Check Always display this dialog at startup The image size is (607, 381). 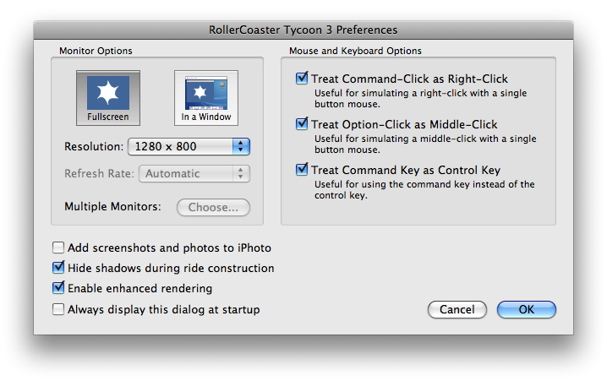tap(58, 310)
